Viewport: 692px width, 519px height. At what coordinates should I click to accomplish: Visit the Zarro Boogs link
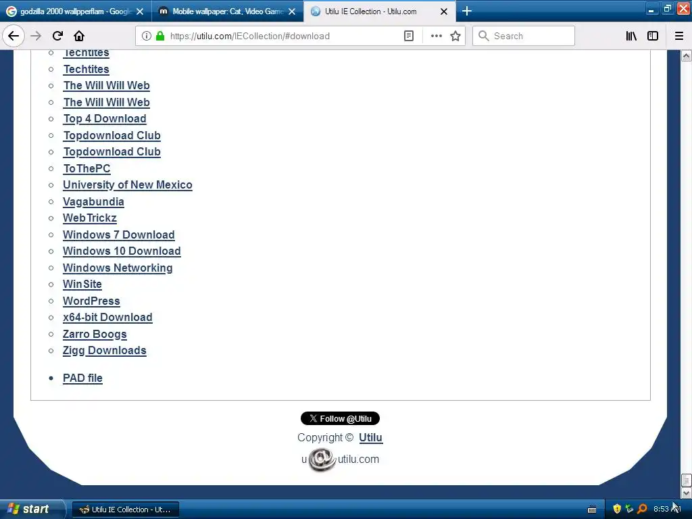[x=95, y=334]
